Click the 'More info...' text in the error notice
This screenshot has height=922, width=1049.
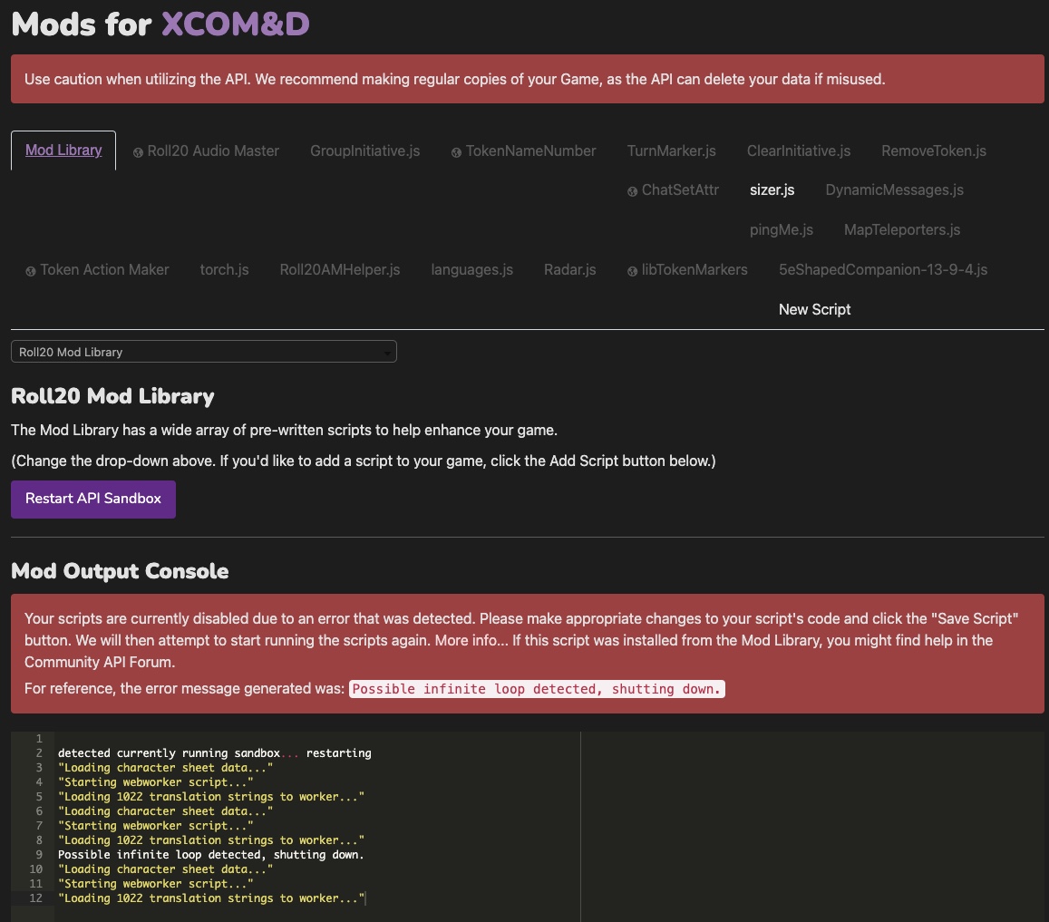(471, 640)
